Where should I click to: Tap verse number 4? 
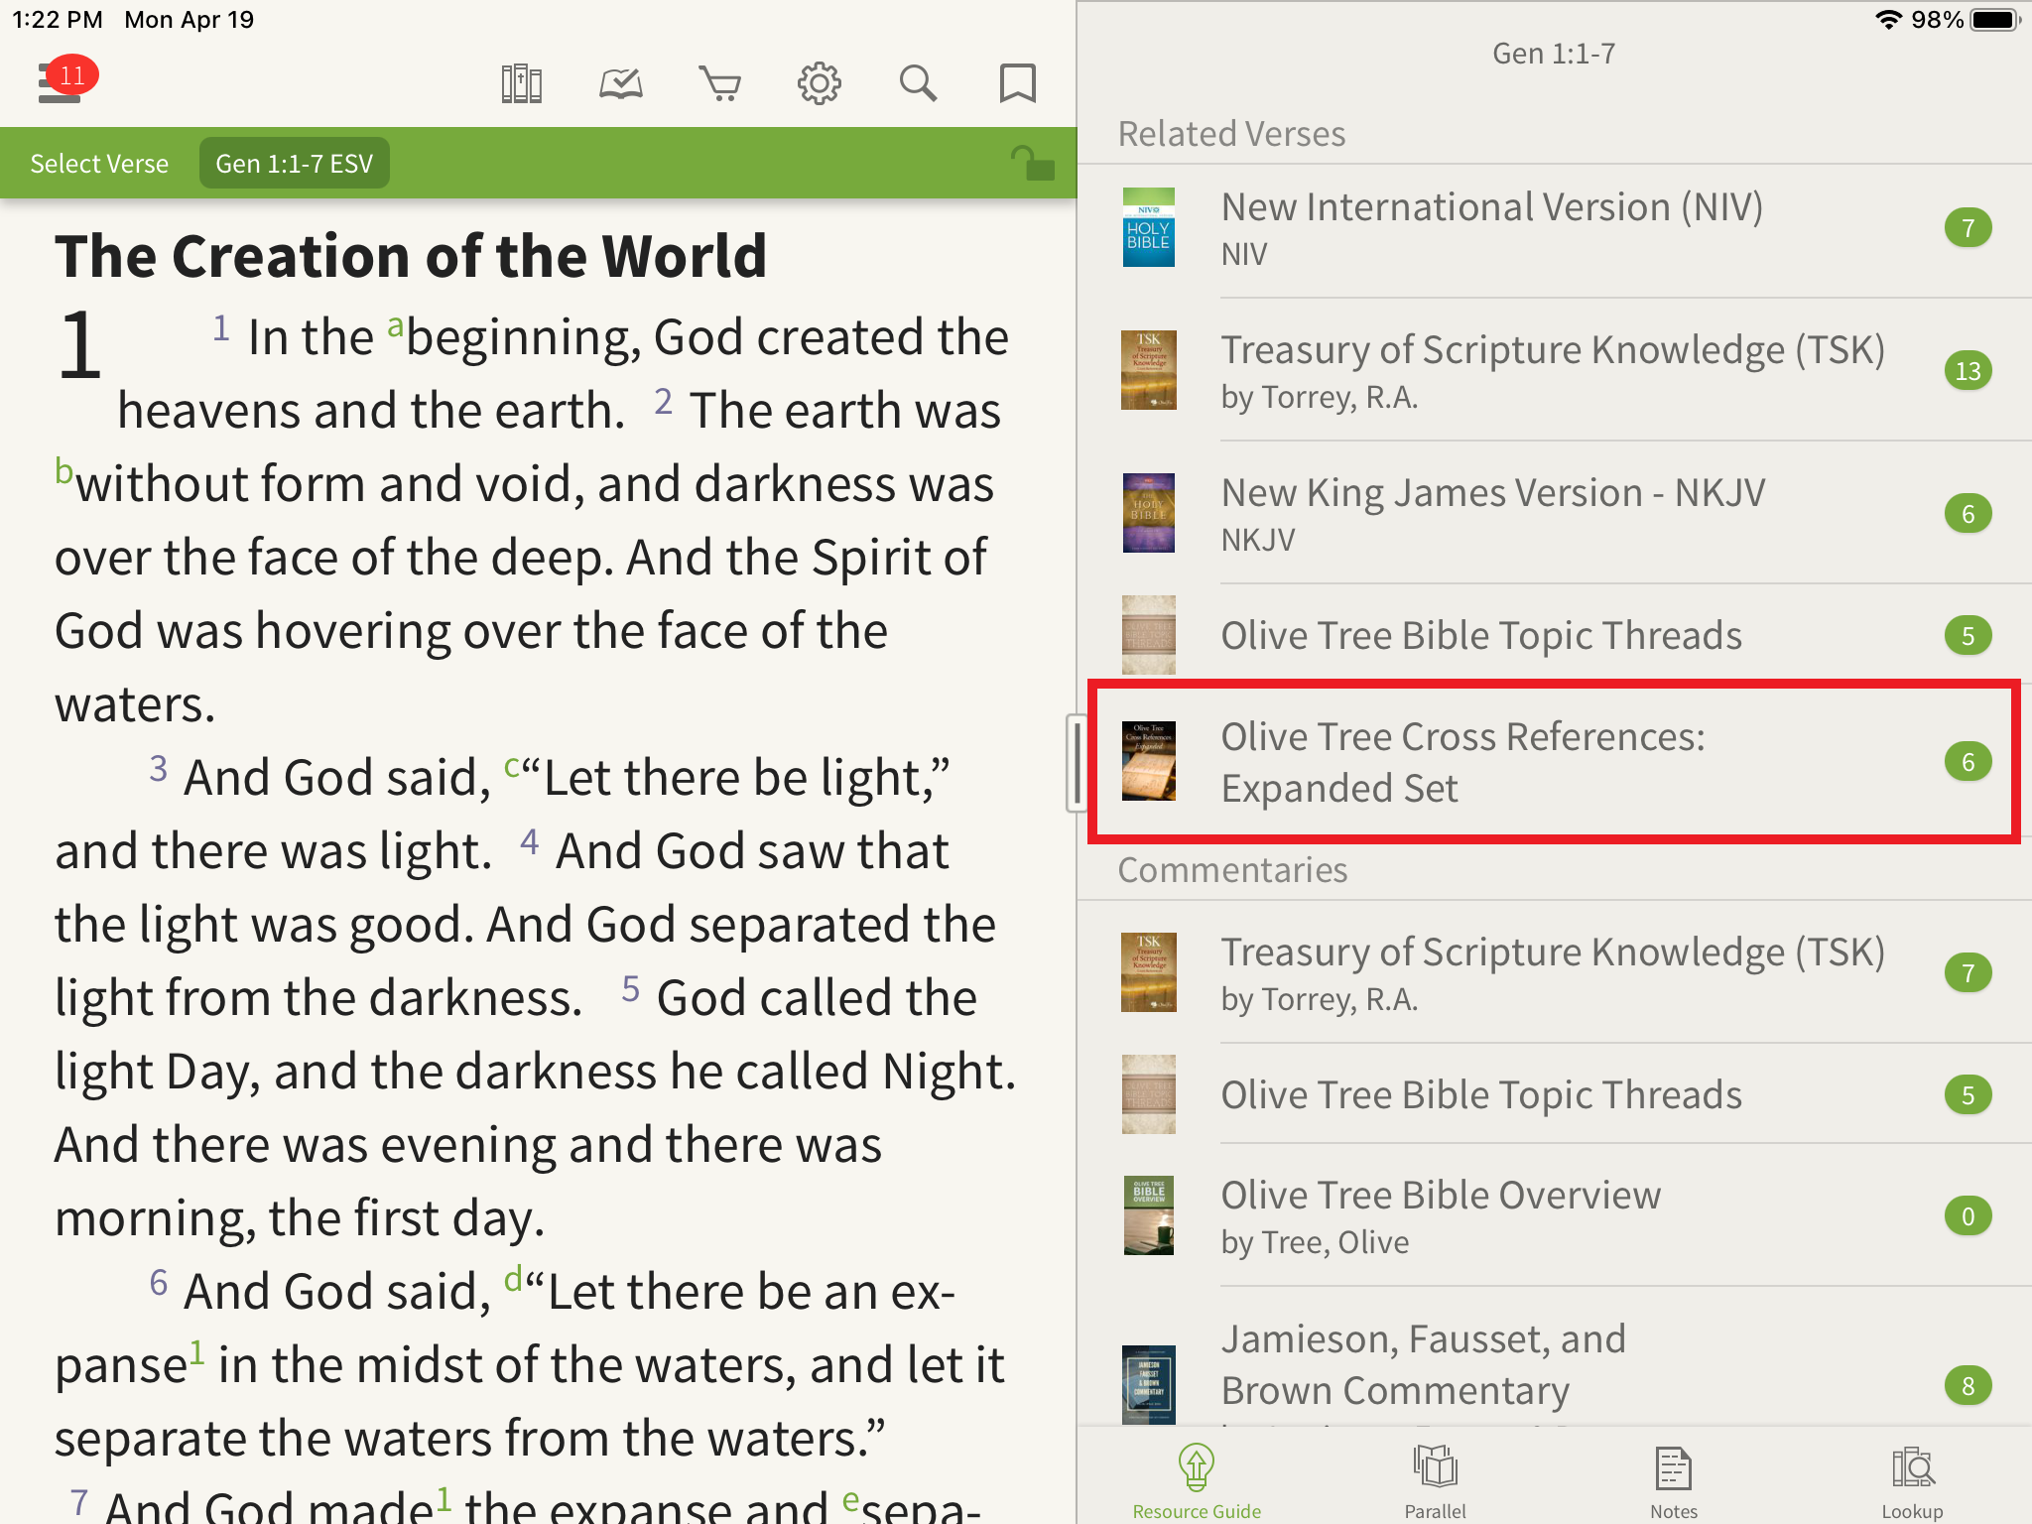529,842
